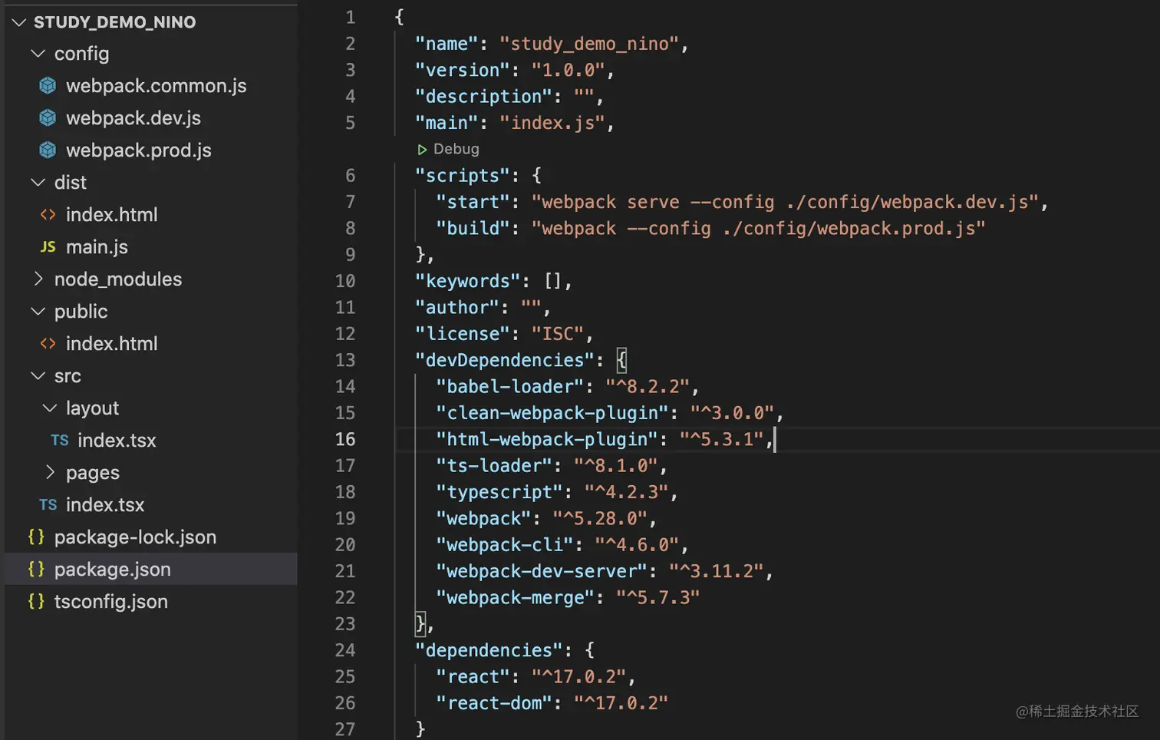
Task: Click the braces icon of package-lock.json
Action: (36, 537)
